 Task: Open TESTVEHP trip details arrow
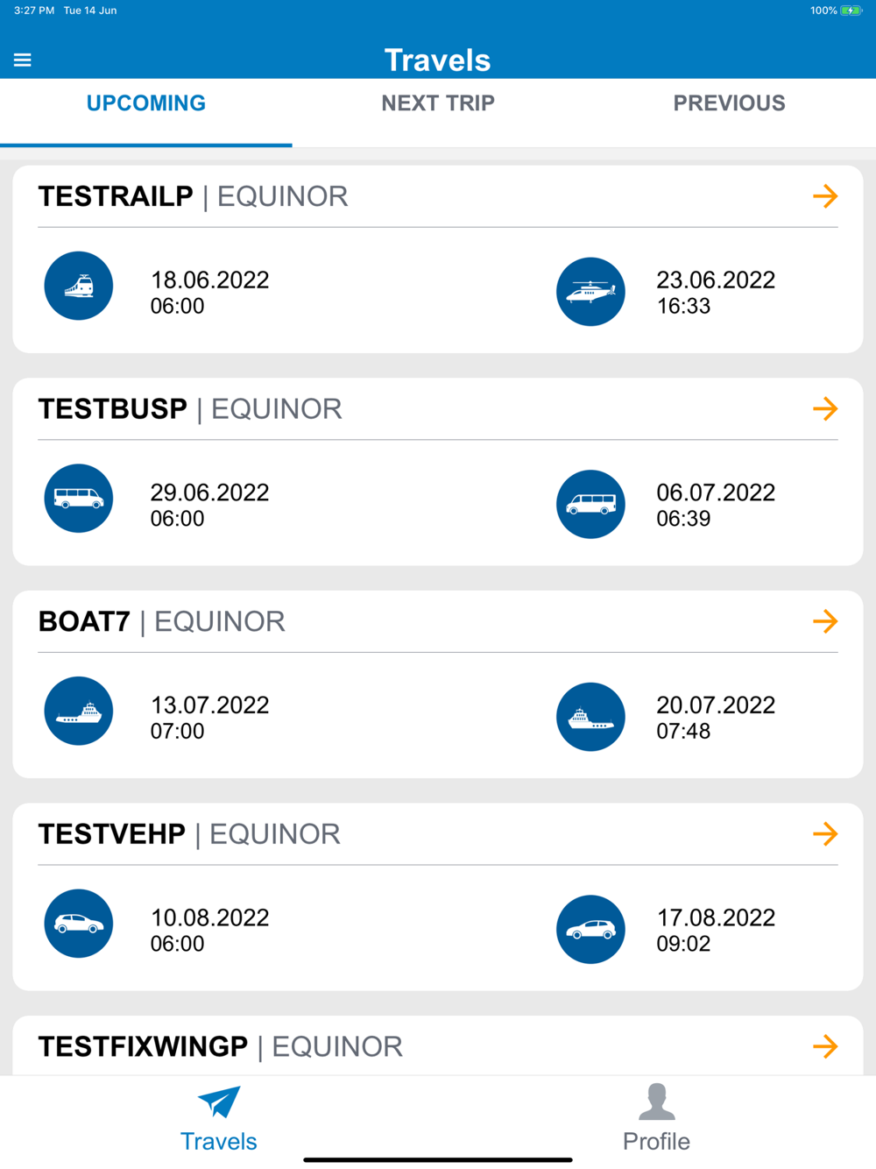coord(824,833)
